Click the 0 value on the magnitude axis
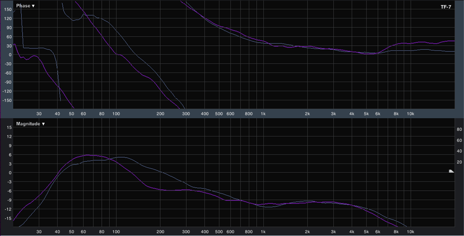 point(11,173)
